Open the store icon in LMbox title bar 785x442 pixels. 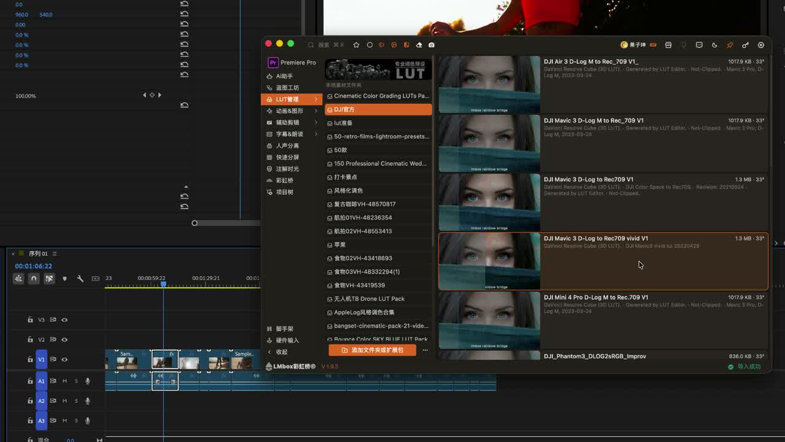click(x=668, y=45)
